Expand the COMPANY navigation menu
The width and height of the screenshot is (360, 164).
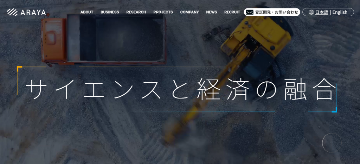point(189,12)
